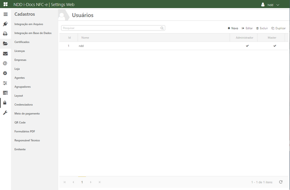This screenshot has height=190, width=290.
Task: Click the Editar button
Action: [247, 28]
